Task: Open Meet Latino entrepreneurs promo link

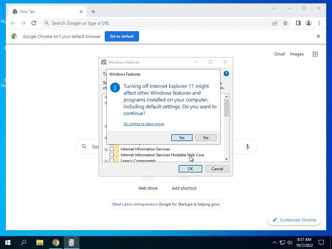Action: [x=135, y=204]
